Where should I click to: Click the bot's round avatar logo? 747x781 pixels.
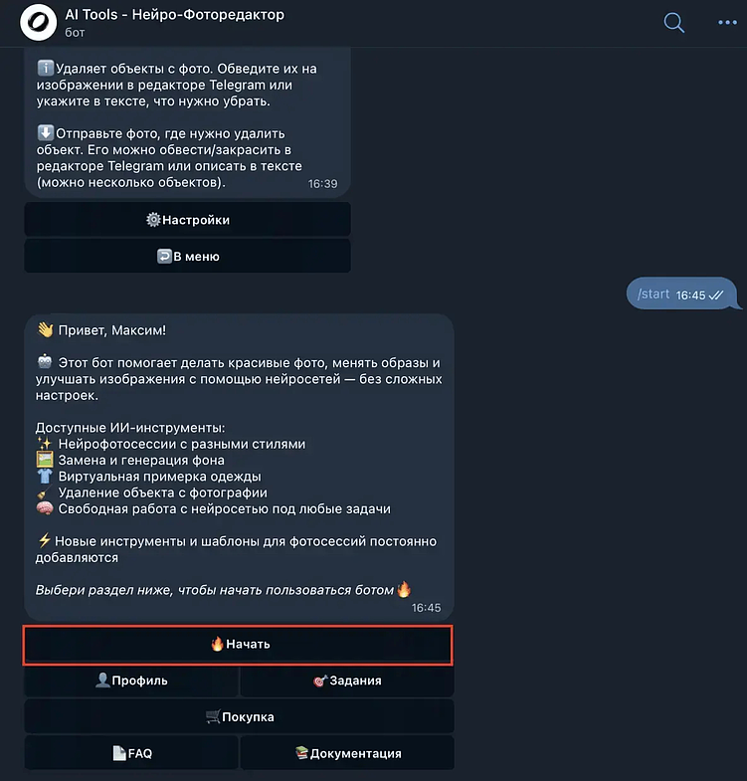39,23
